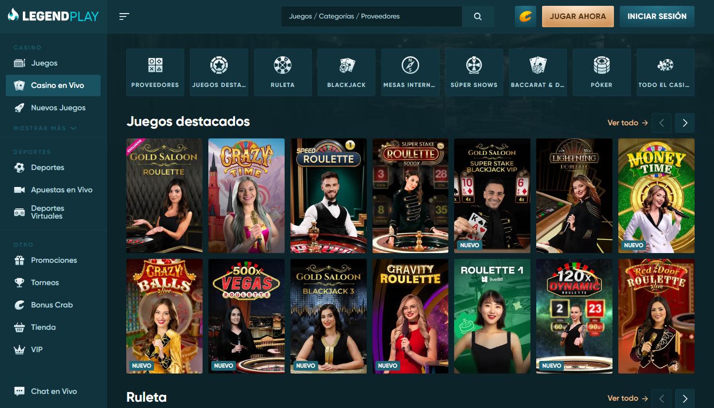Open the Gold Saloon Roulette game
Viewport: 714px width, 408px height.
[164, 196]
